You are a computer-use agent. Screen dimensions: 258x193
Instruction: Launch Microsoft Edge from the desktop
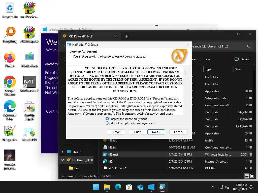pos(10,110)
